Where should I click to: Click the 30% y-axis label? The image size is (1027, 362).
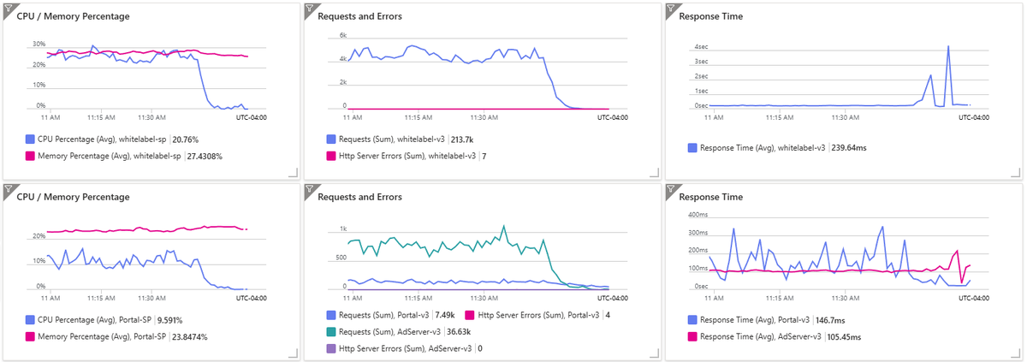(39, 44)
